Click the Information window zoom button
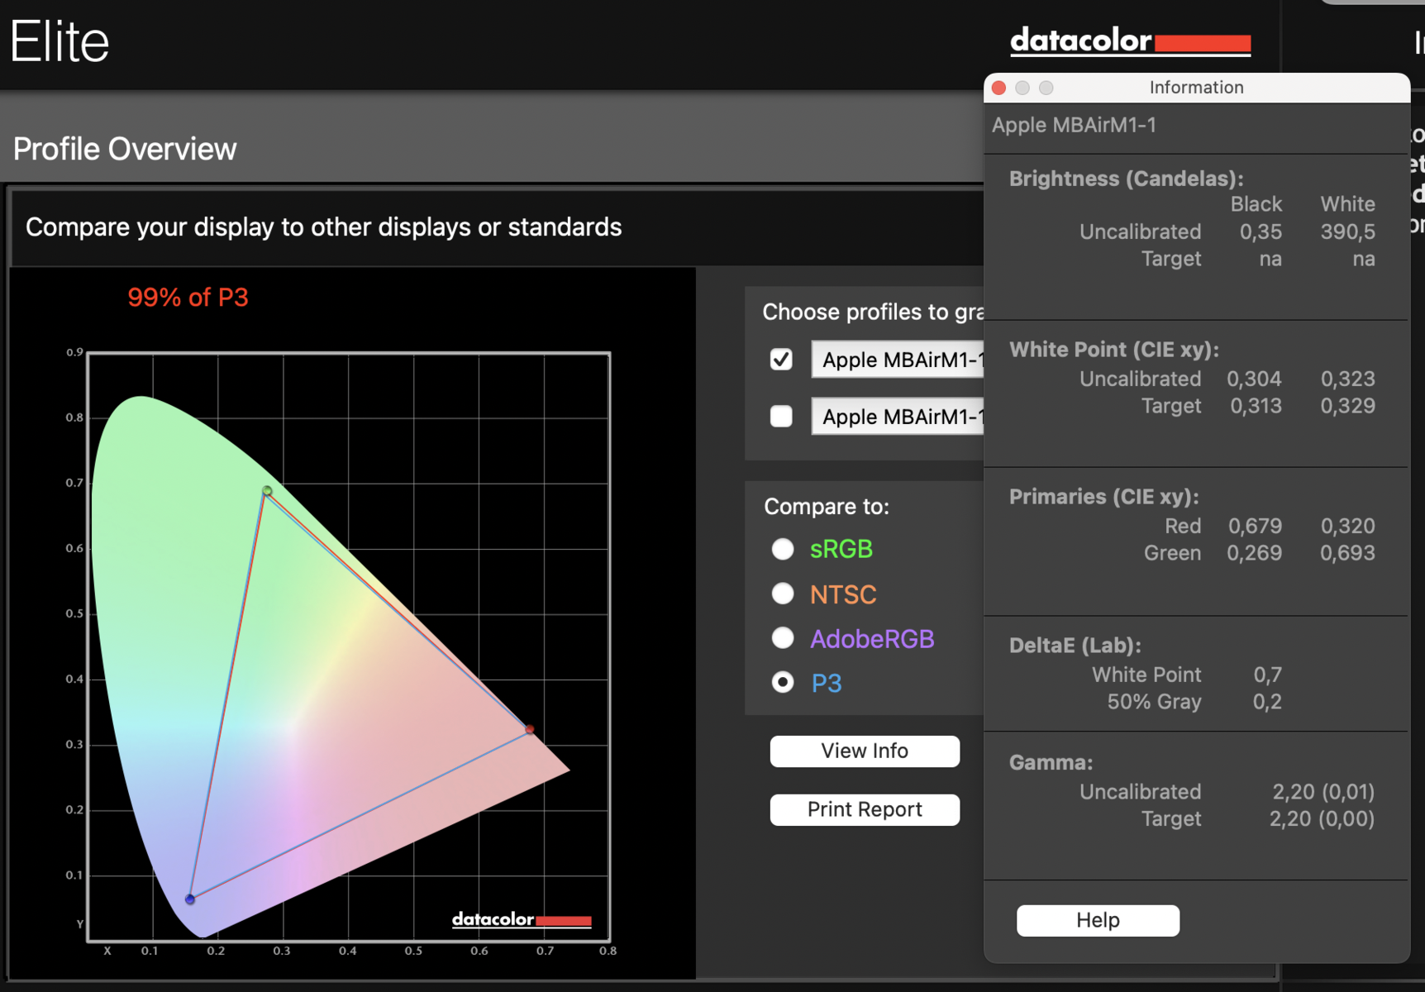Viewport: 1425px width, 992px height. (x=1046, y=88)
